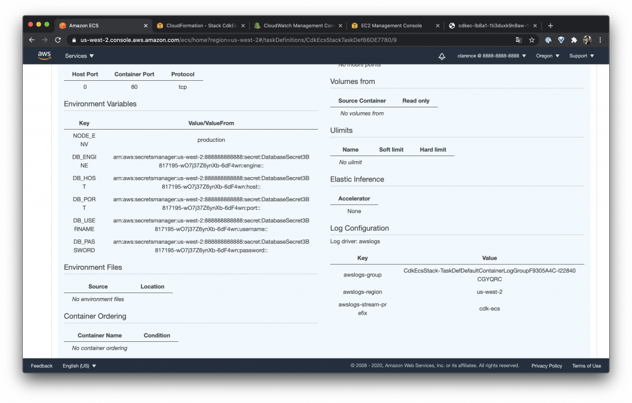The width and height of the screenshot is (632, 403).
Task: Close the EC2 Management Console tab
Action: click(x=438, y=25)
